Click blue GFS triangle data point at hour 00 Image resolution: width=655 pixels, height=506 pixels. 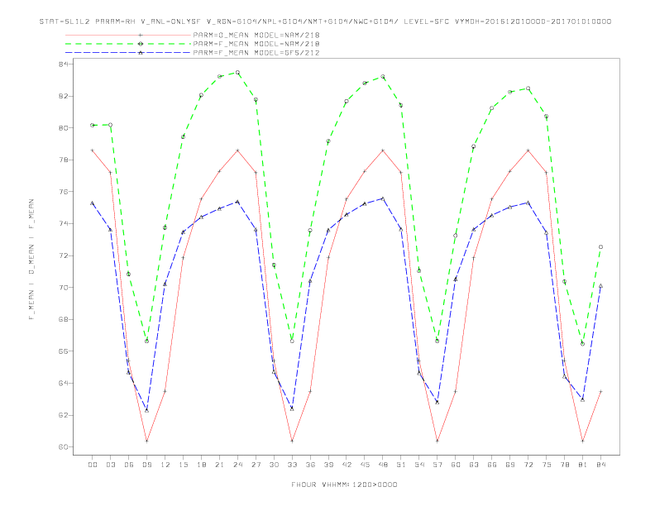pyautogui.click(x=93, y=203)
